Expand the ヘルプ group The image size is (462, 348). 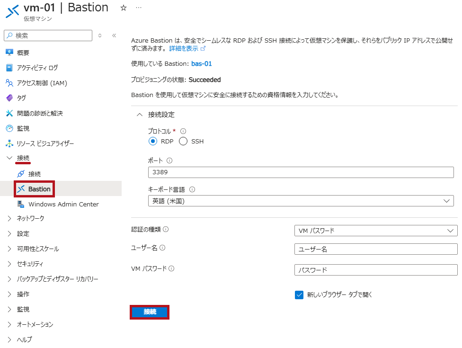(9, 339)
